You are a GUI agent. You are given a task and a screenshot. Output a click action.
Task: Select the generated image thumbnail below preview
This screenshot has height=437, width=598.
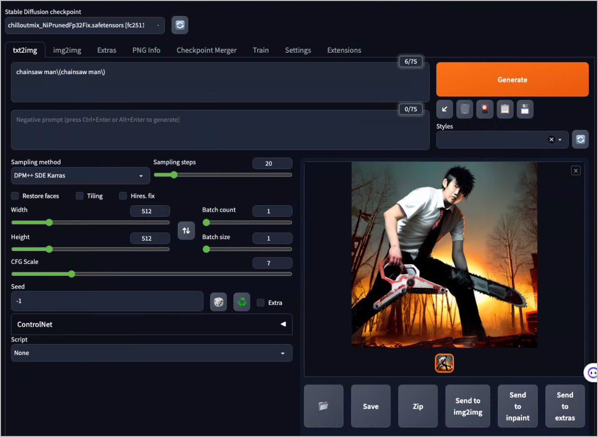coord(445,363)
